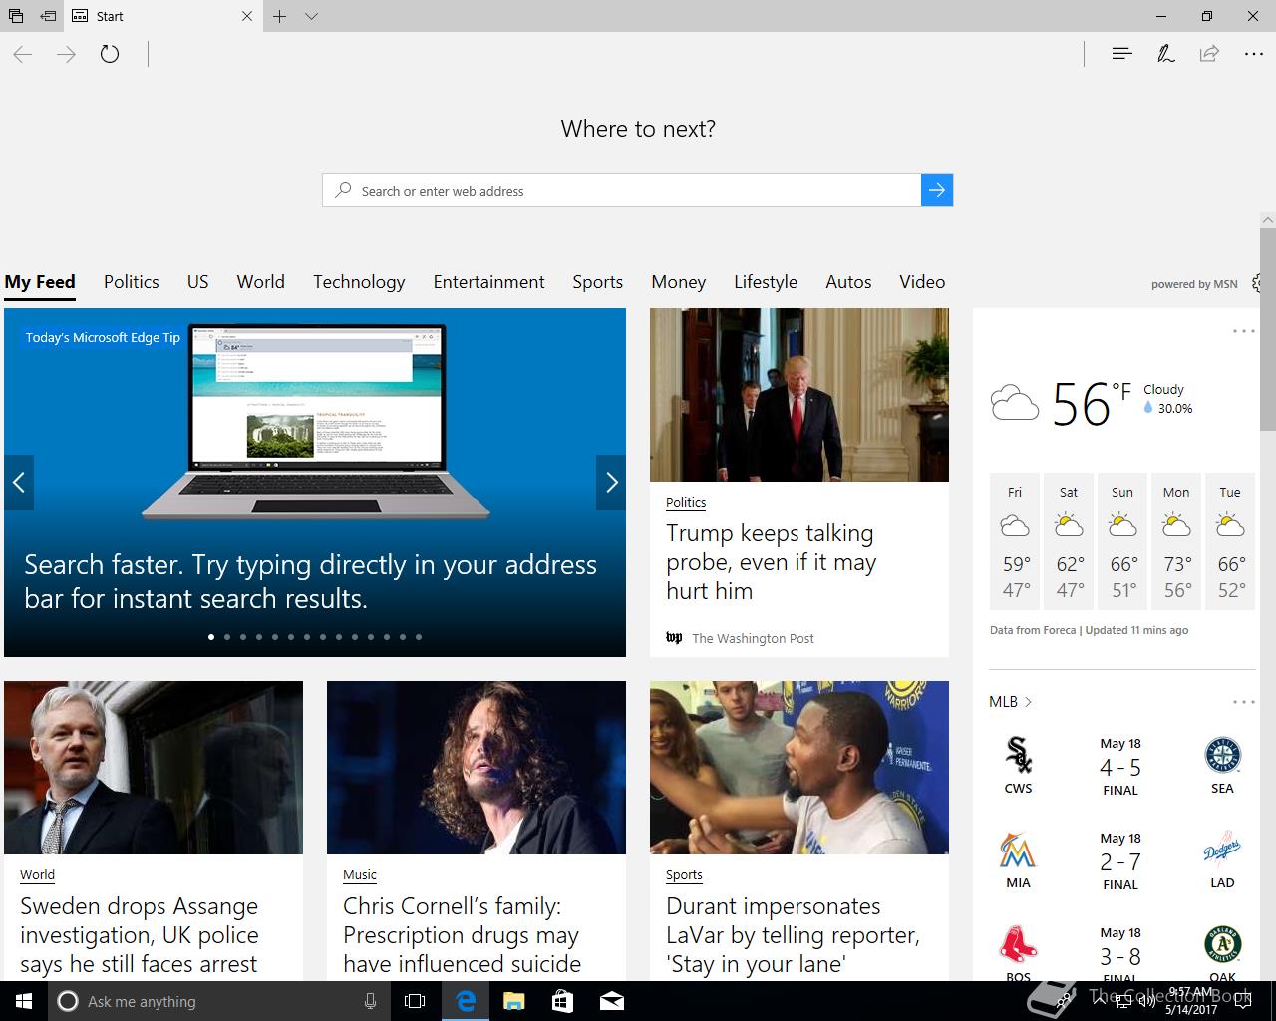Open Windows Start menu
Image resolution: width=1276 pixels, height=1021 pixels.
(24, 1001)
